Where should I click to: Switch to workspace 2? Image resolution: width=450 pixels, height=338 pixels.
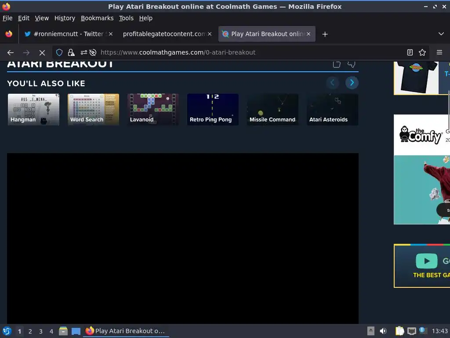[30, 331]
